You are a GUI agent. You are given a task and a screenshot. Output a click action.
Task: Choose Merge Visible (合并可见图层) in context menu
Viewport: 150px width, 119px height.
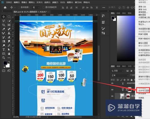tap(144, 91)
